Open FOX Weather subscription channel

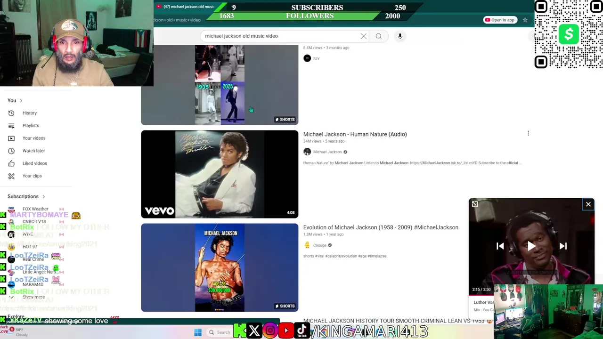pyautogui.click(x=35, y=209)
